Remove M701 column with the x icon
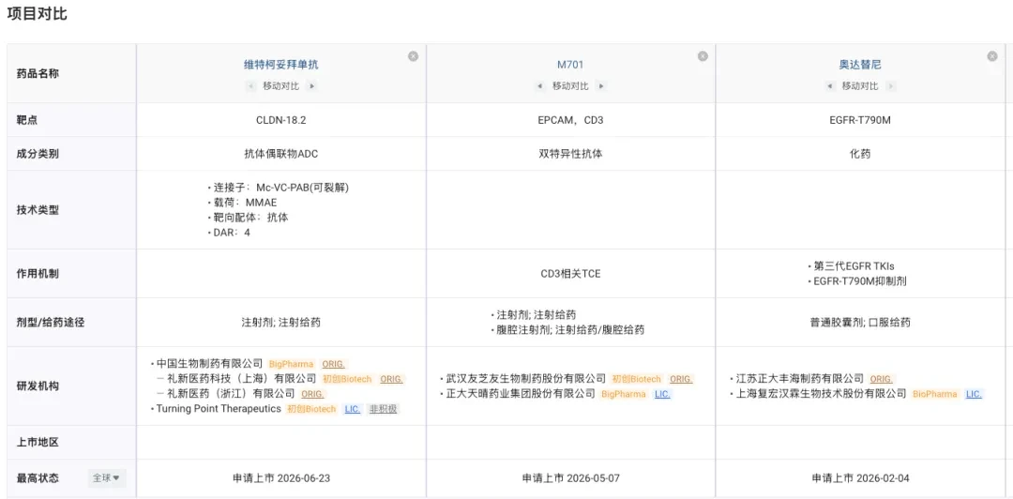This screenshot has width=1013, height=499. click(703, 56)
